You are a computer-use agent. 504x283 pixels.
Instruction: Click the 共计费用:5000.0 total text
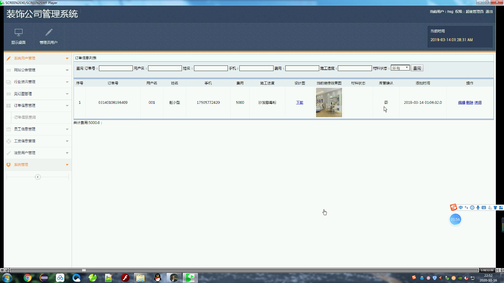click(x=88, y=123)
